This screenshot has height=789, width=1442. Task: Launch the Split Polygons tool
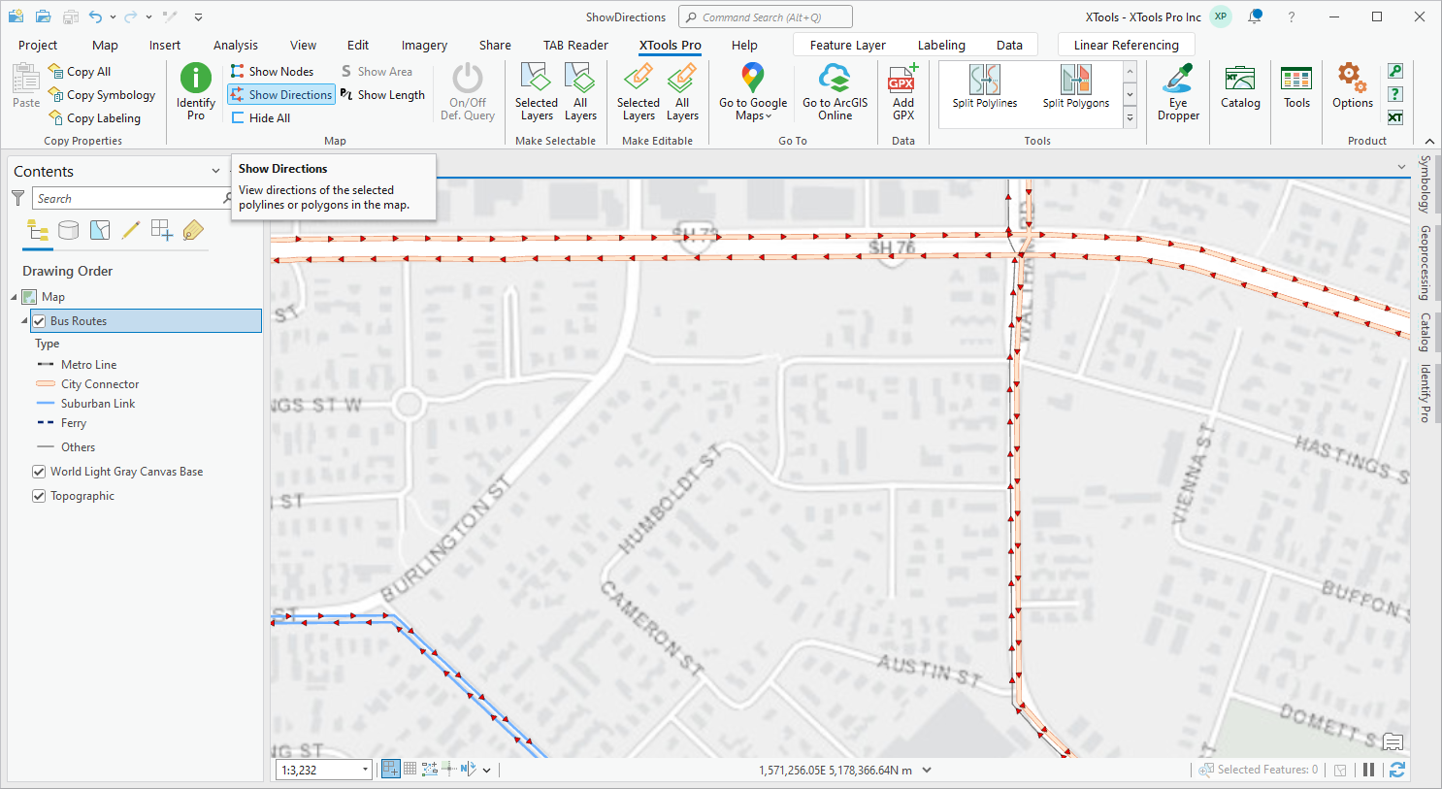click(1075, 90)
